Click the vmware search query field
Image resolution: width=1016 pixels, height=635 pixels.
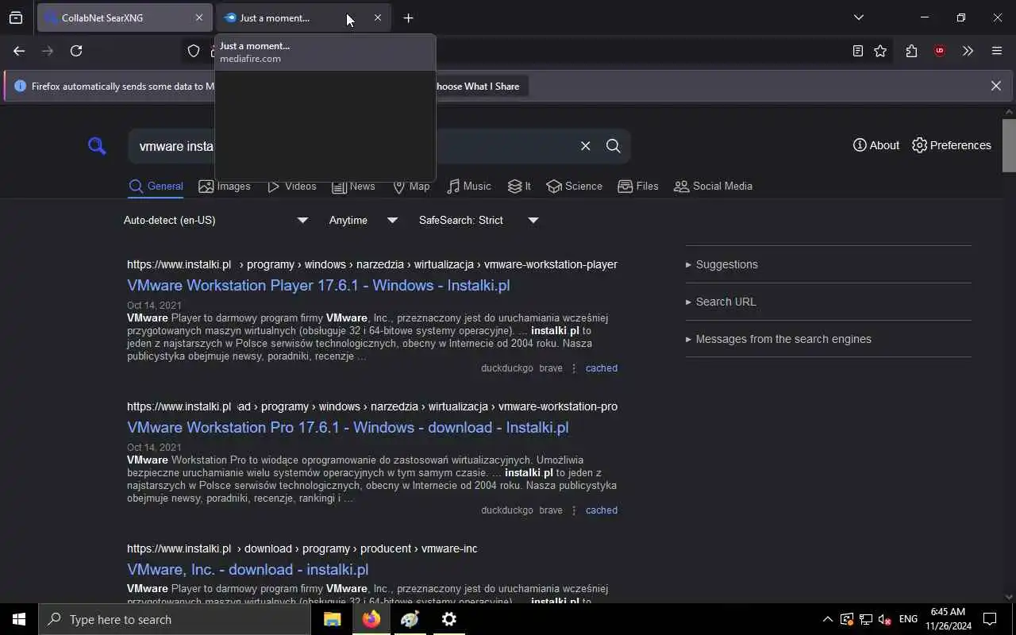349,146
